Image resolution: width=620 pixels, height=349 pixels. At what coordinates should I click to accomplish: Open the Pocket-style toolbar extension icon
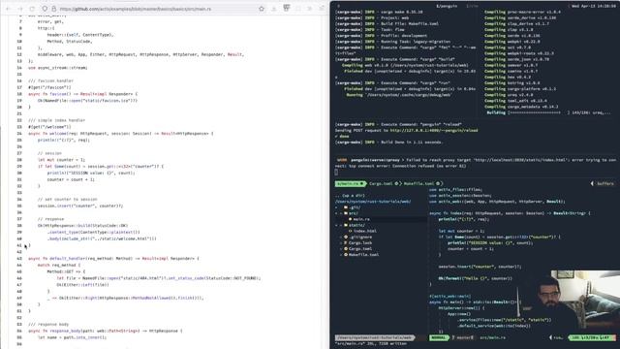[287, 8]
